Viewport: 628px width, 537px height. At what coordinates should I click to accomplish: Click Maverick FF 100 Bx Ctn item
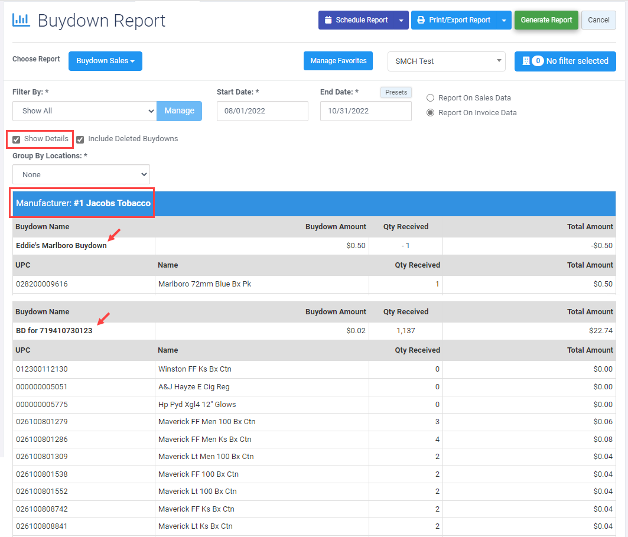click(199, 474)
